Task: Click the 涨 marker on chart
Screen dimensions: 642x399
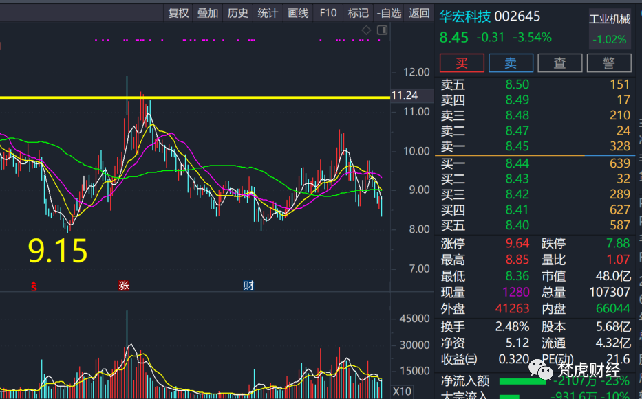Action: (x=124, y=286)
